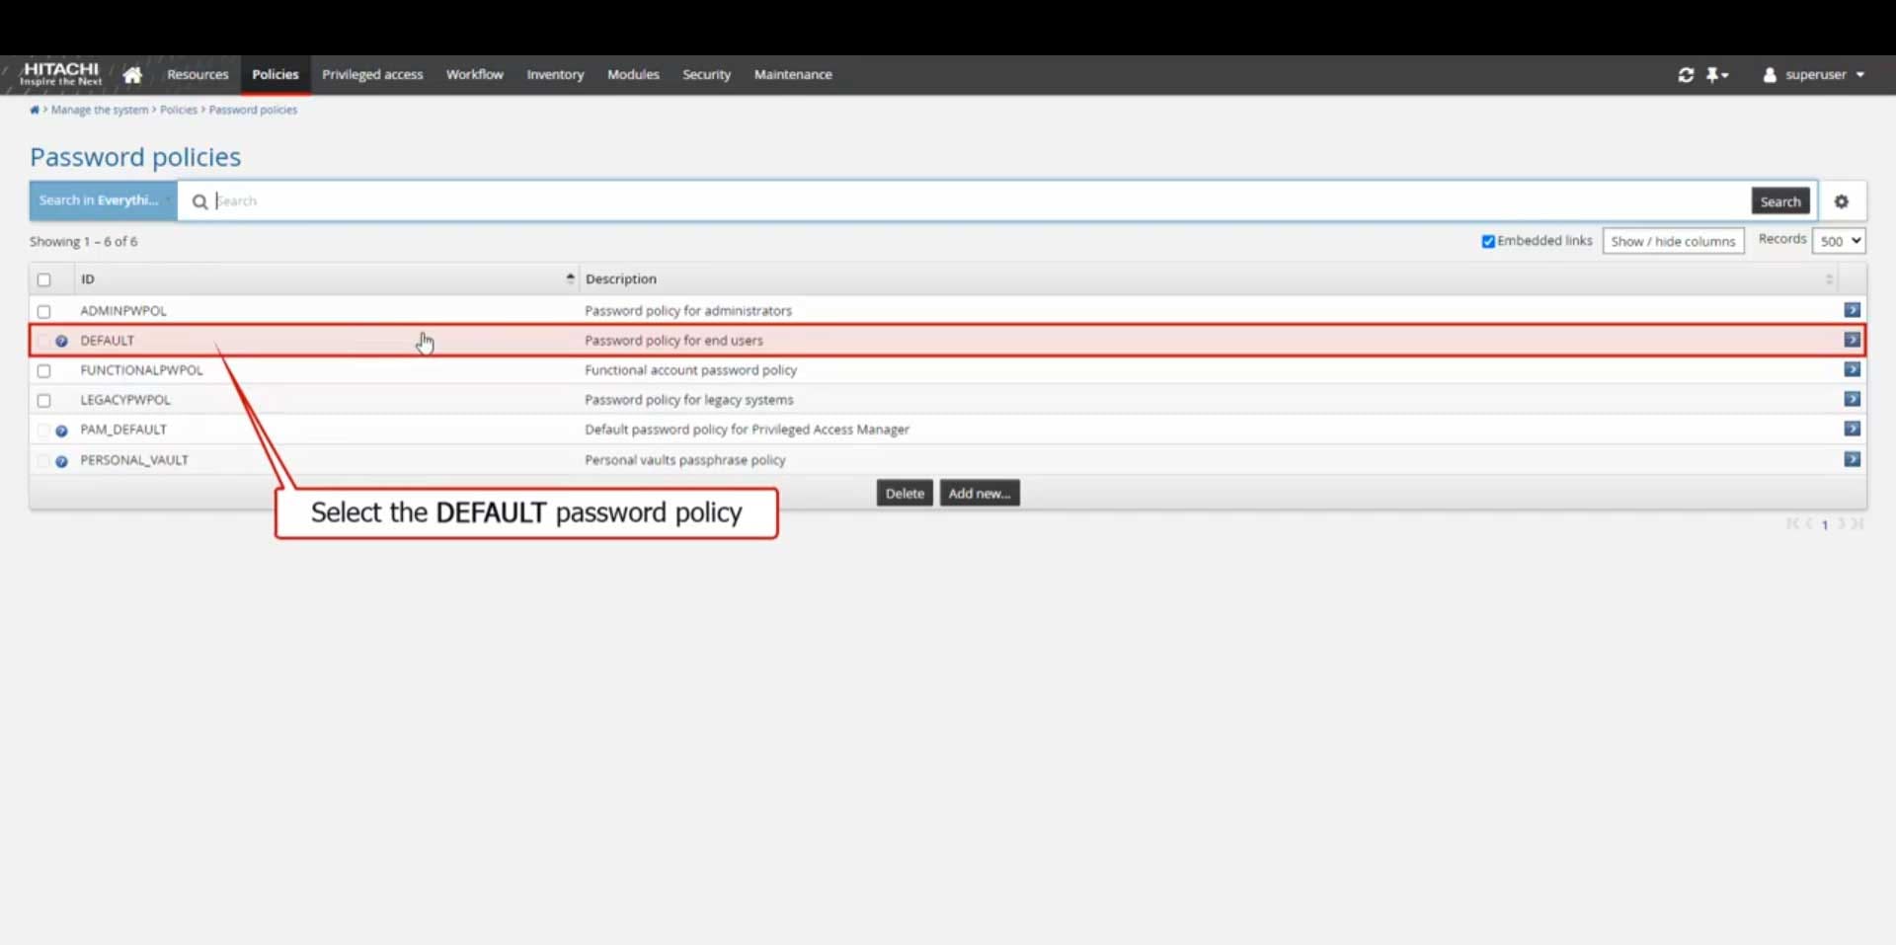
Task: Select page 1 in the pagination
Action: [1825, 524]
